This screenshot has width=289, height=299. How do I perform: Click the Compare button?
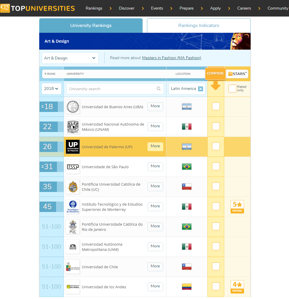pyautogui.click(x=216, y=73)
